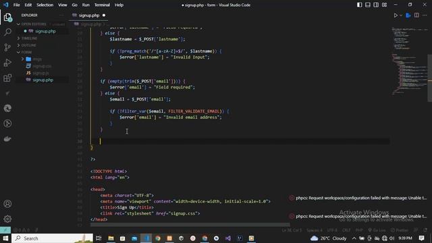Open the Windows notification center icon
The image size is (432, 243).
[421, 238]
